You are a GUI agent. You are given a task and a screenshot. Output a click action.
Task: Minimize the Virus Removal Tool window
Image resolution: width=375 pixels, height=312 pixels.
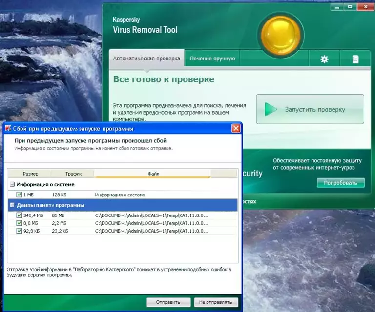337,7
